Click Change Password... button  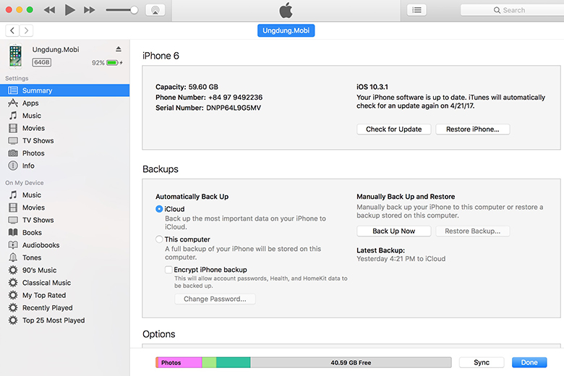(x=215, y=299)
